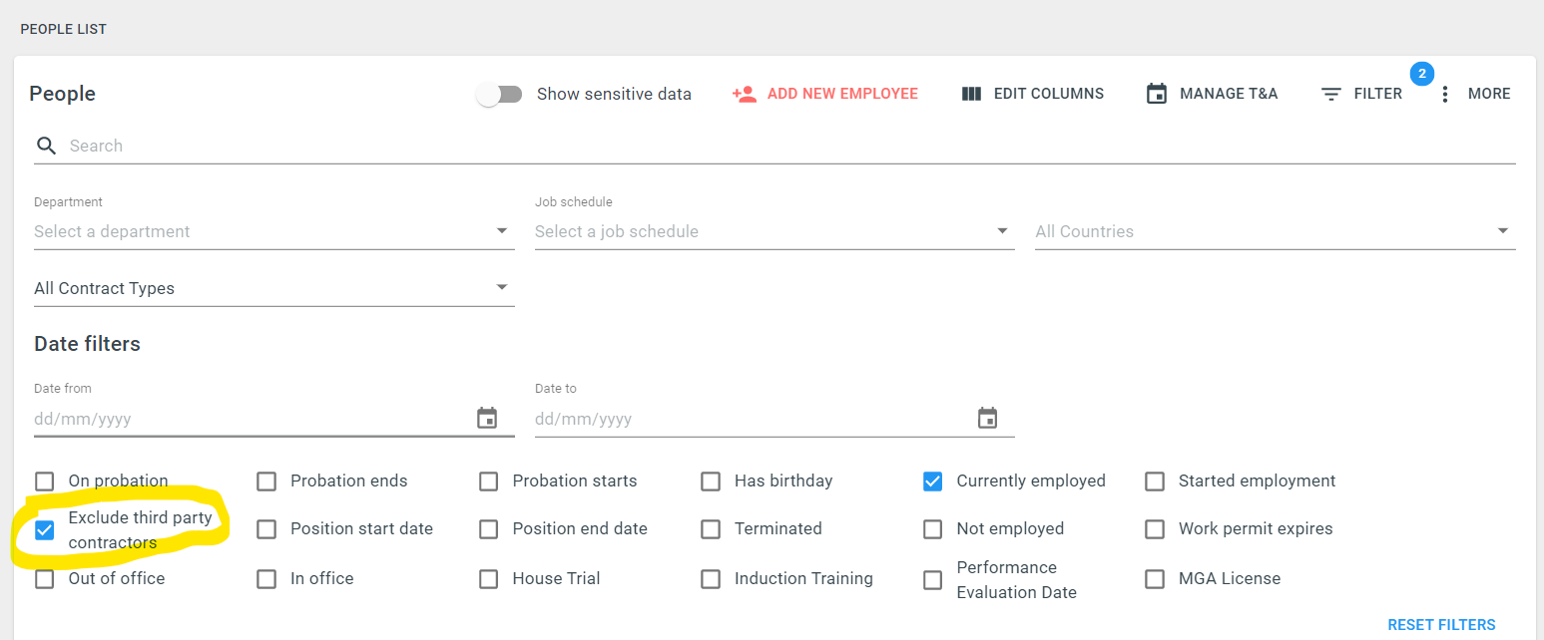
Task: Check the Terminated checkbox
Action: coord(711,529)
